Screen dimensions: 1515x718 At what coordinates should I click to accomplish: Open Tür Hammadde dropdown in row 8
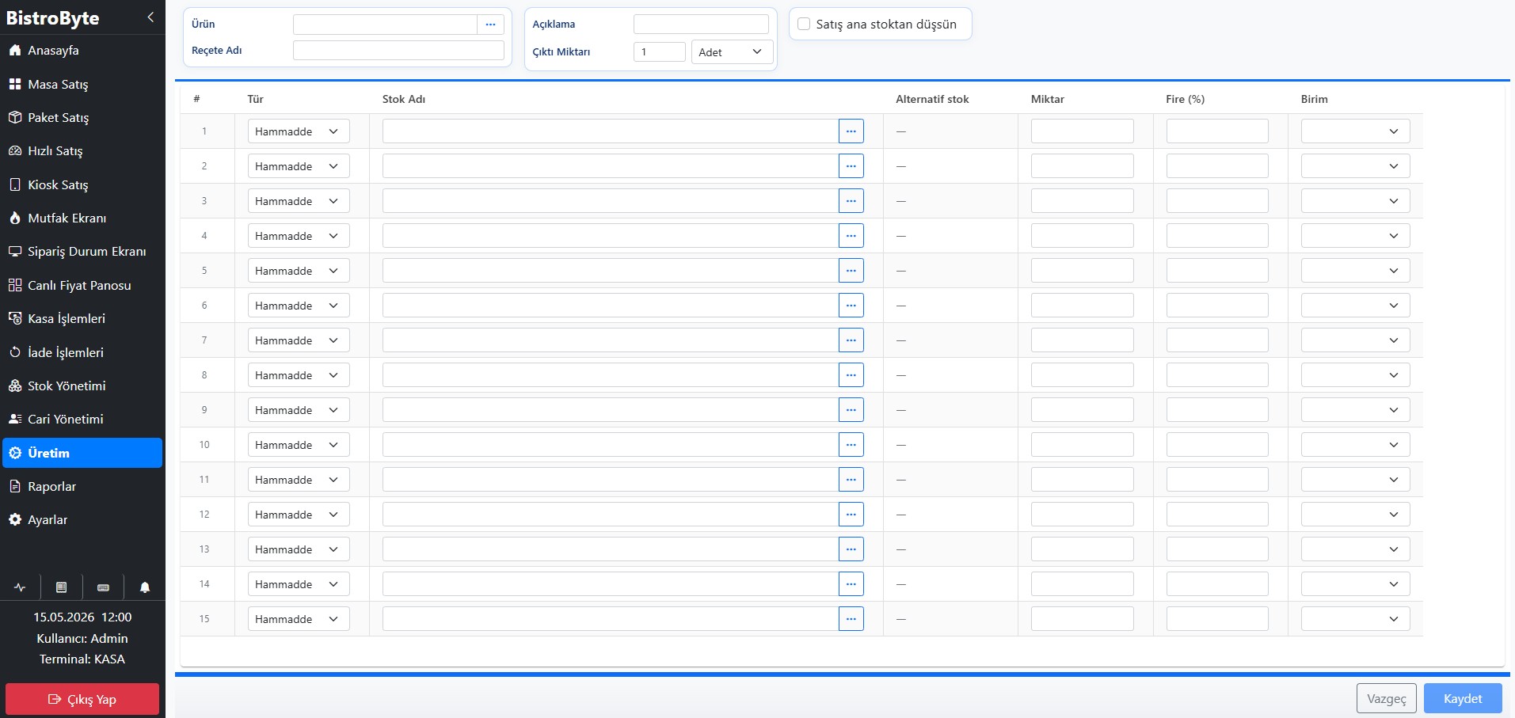pyautogui.click(x=299, y=375)
